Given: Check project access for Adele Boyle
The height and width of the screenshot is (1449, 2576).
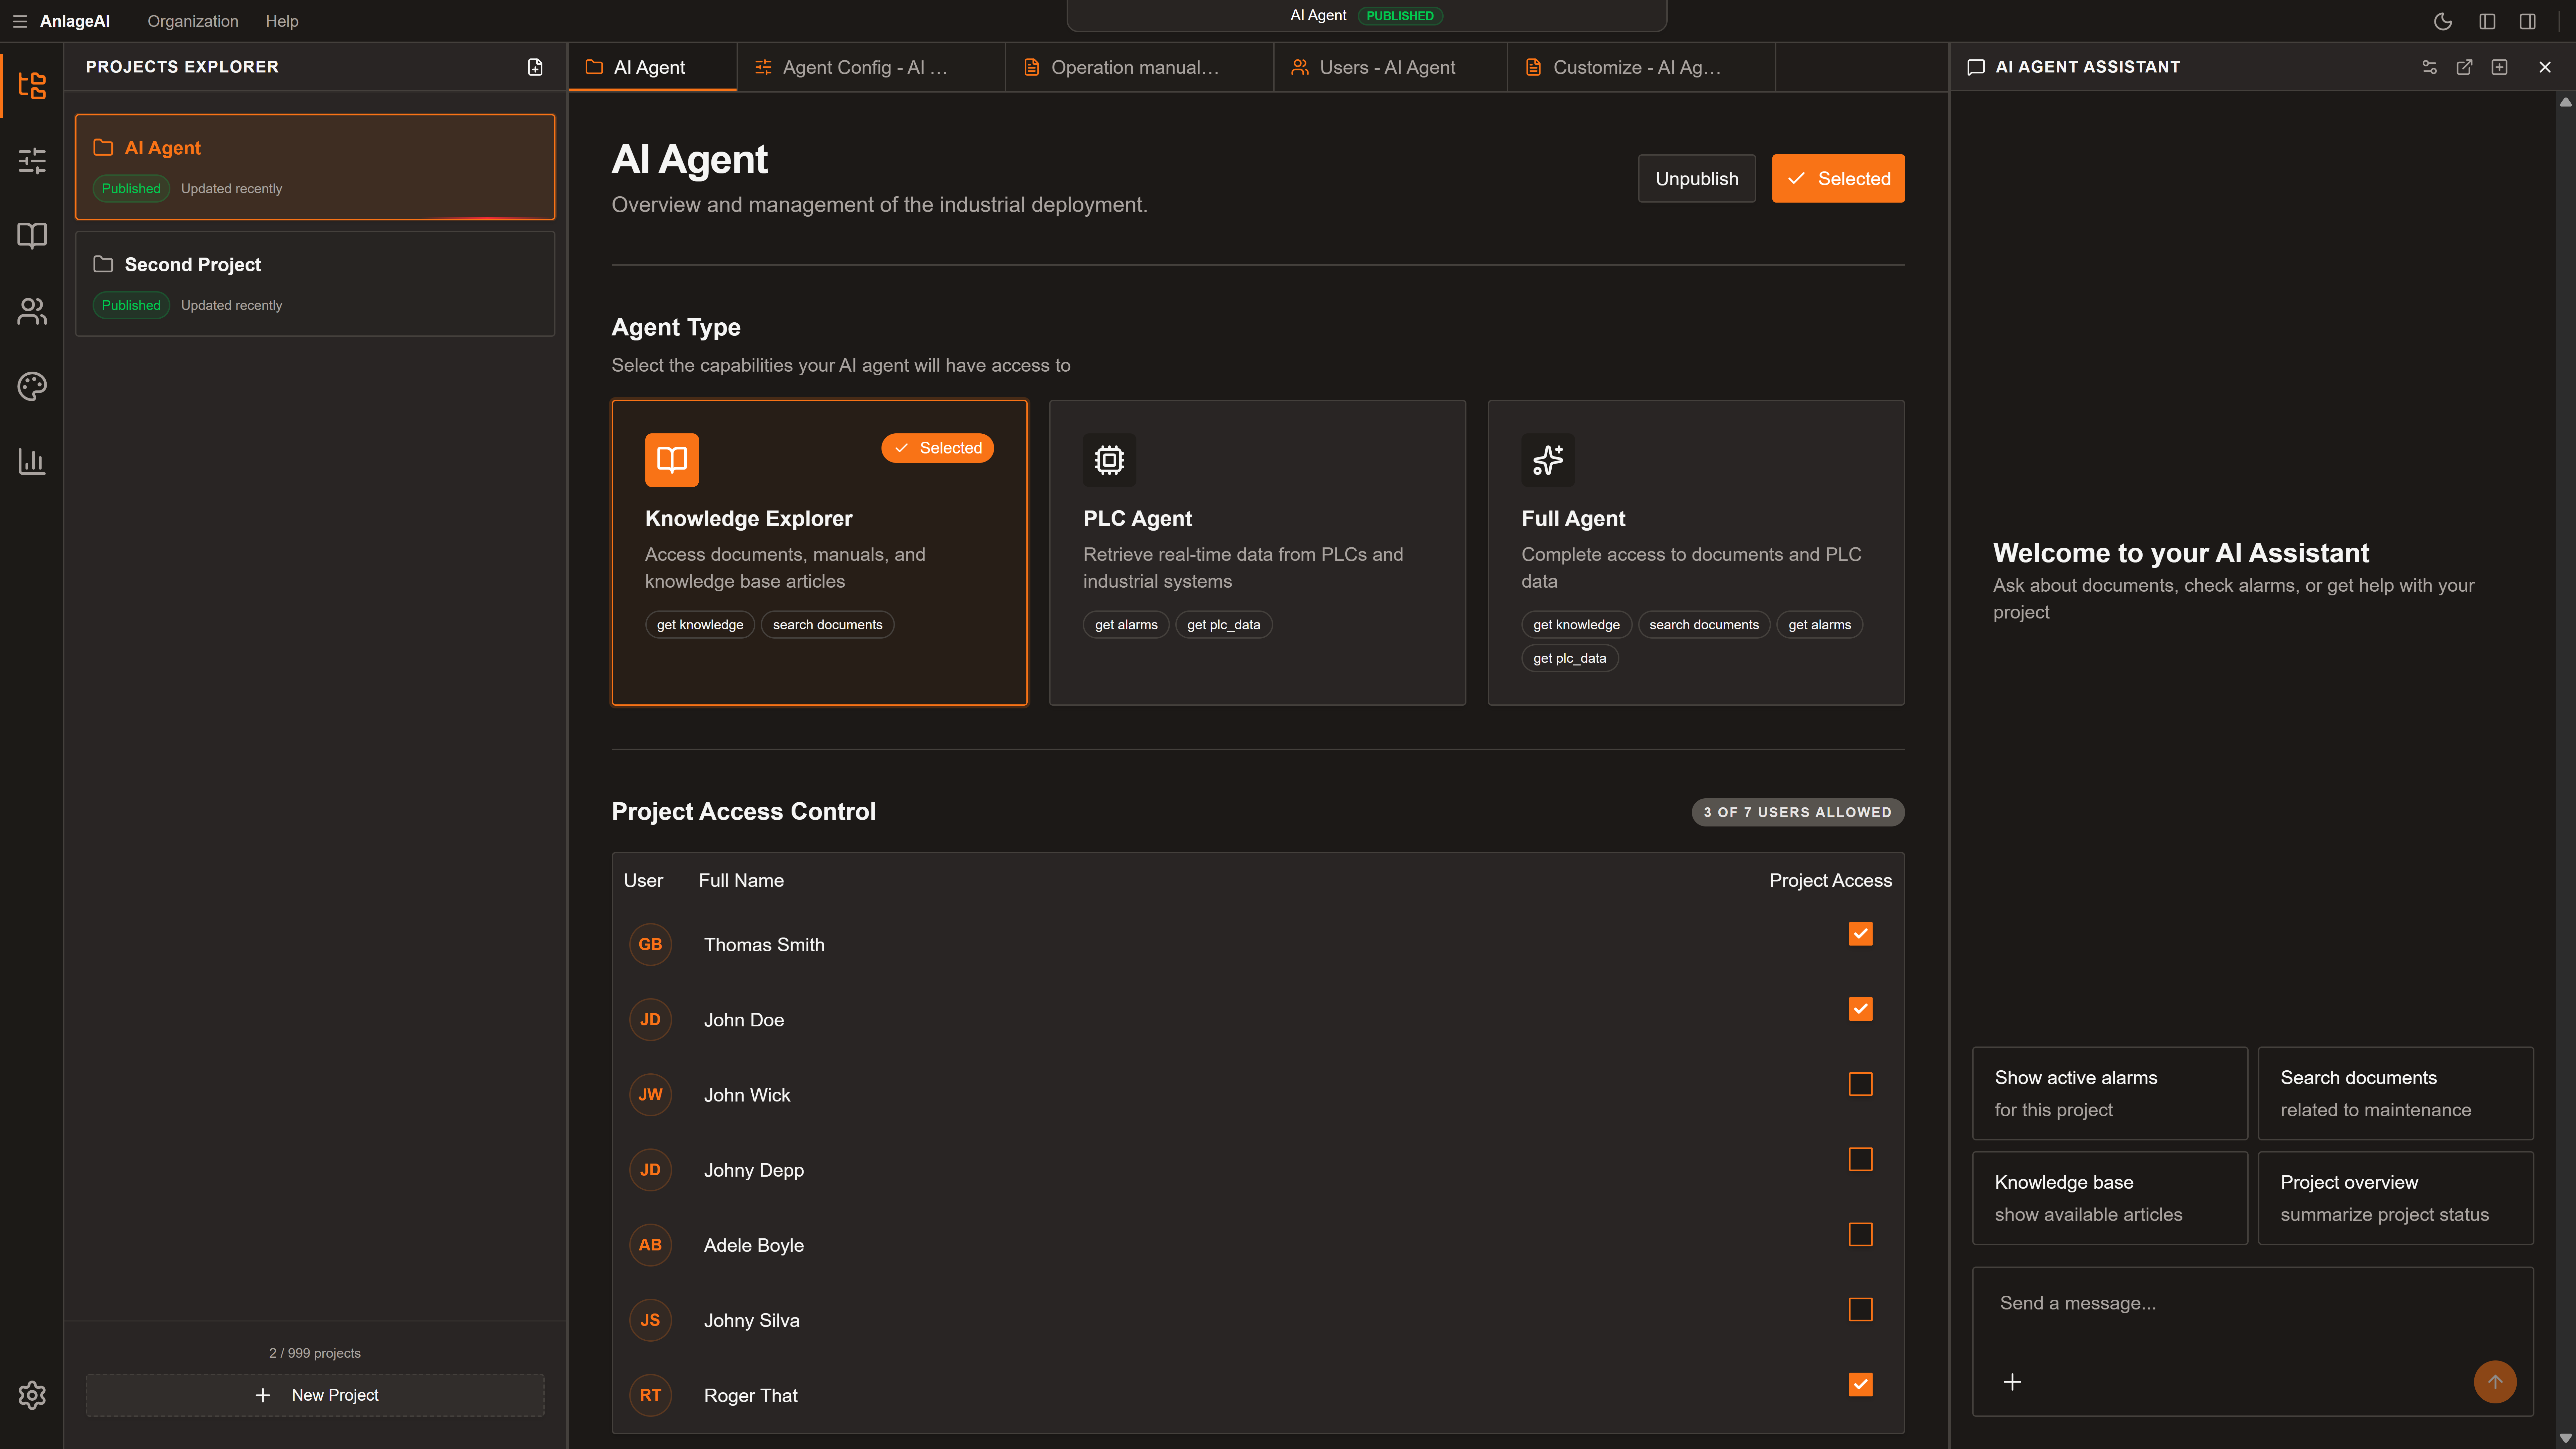Looking at the screenshot, I should [x=1860, y=1234].
